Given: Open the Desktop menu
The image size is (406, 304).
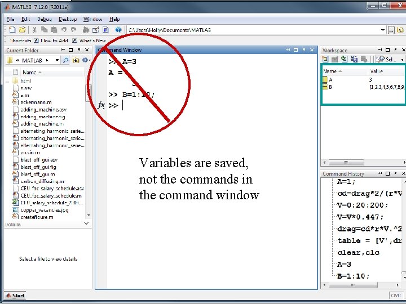Looking at the screenshot, I should [x=68, y=19].
